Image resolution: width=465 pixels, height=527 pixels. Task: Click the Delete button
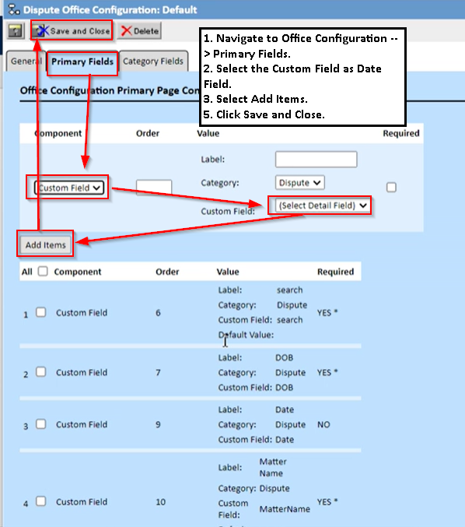click(139, 31)
